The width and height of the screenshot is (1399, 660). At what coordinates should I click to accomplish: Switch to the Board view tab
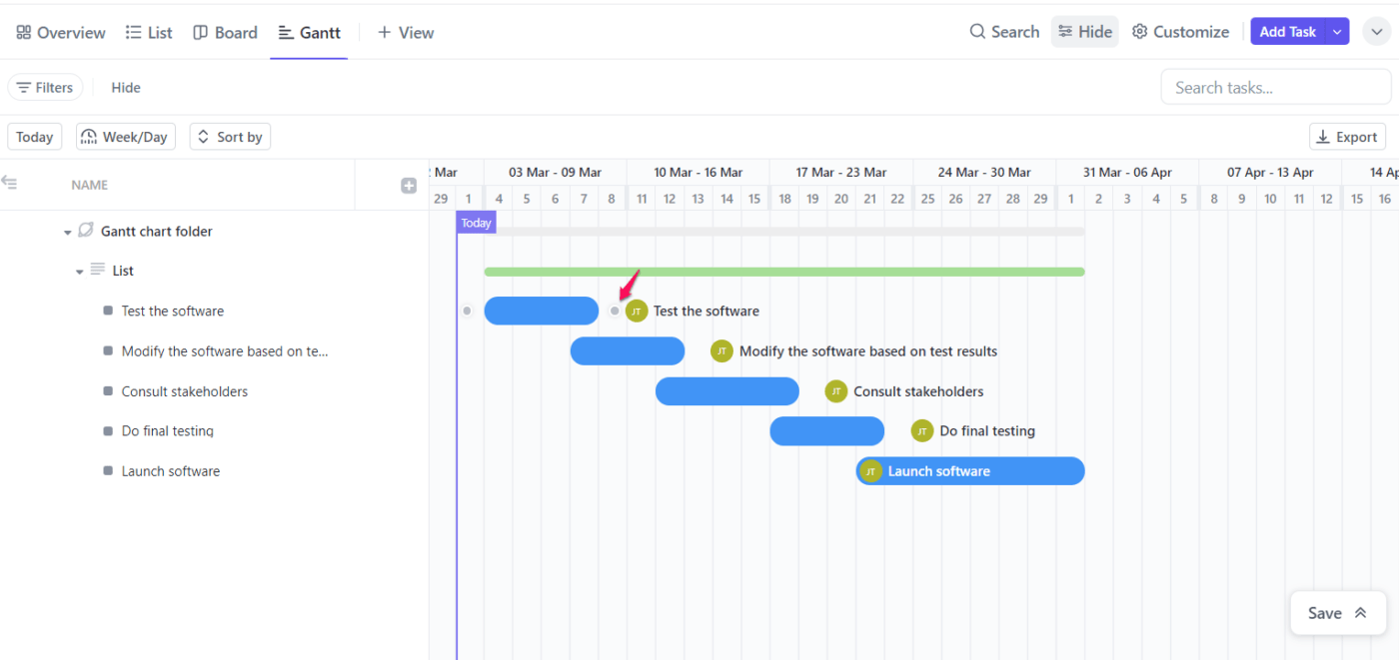point(225,32)
